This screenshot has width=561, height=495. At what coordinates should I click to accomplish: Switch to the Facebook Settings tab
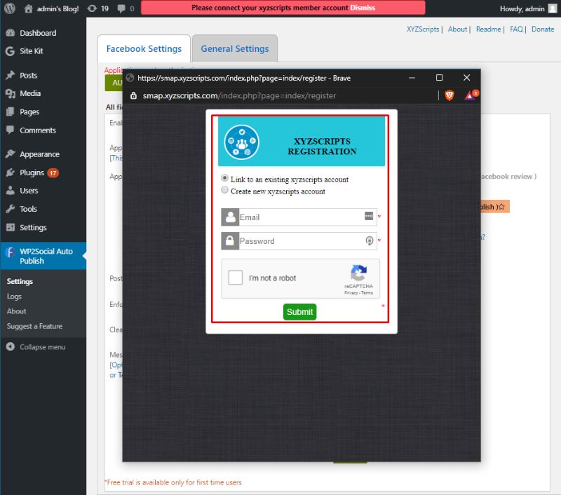pos(144,48)
